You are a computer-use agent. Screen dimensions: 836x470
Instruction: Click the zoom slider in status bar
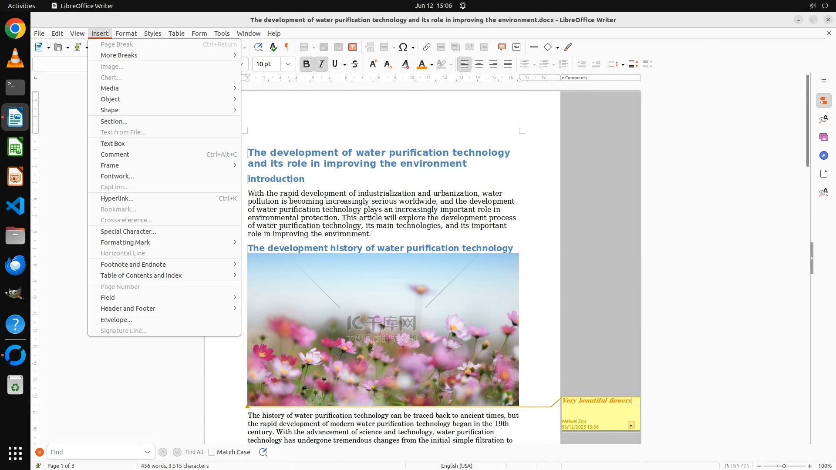click(x=784, y=466)
